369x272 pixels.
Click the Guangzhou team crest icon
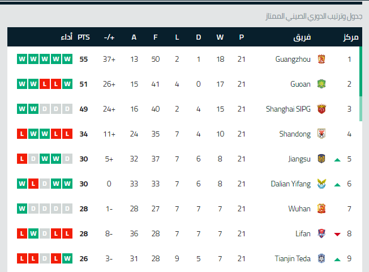(321, 59)
